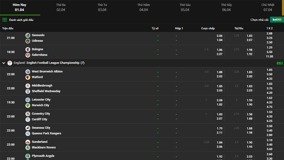Click Sunderland handicap odds 1.84
The height and width of the screenshot is (160, 284).
(219, 143)
